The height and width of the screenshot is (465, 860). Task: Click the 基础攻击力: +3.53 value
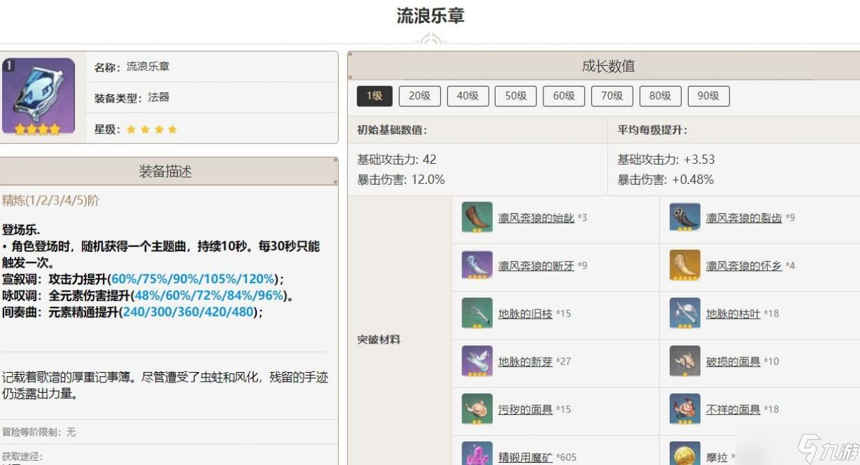coord(666,160)
